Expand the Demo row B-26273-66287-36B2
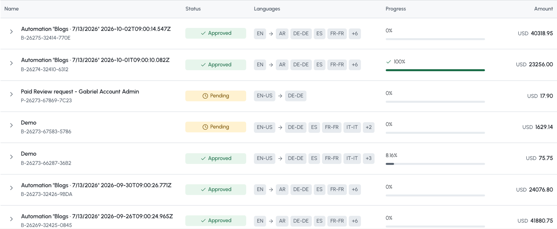Image resolution: width=557 pixels, height=229 pixels. pos(11,157)
